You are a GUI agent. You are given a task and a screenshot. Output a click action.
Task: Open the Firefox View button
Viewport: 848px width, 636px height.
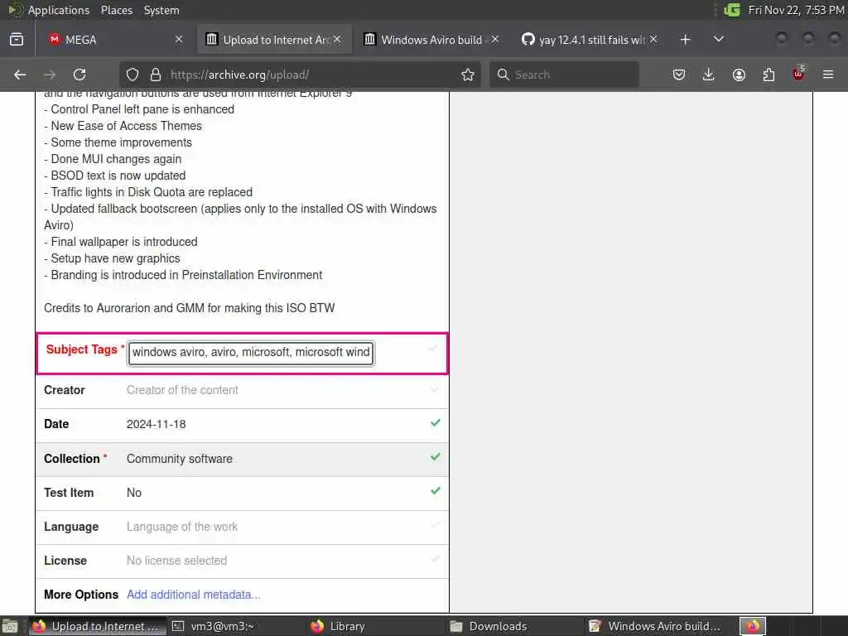pyautogui.click(x=17, y=40)
